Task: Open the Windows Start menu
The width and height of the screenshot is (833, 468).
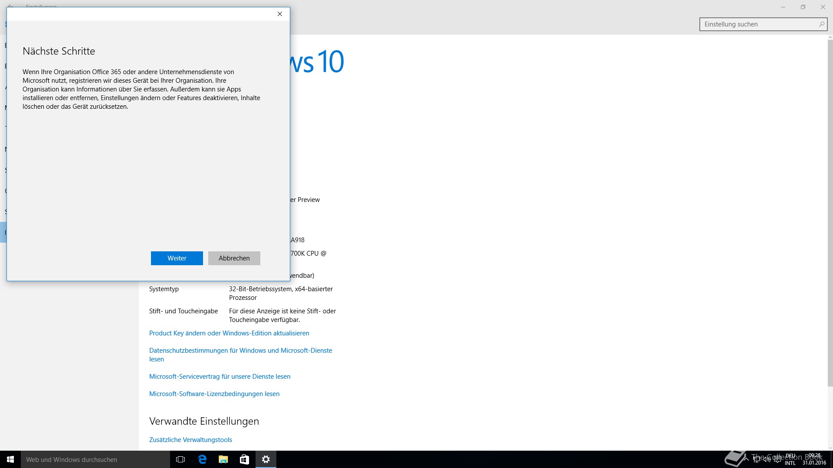Action: [10, 459]
